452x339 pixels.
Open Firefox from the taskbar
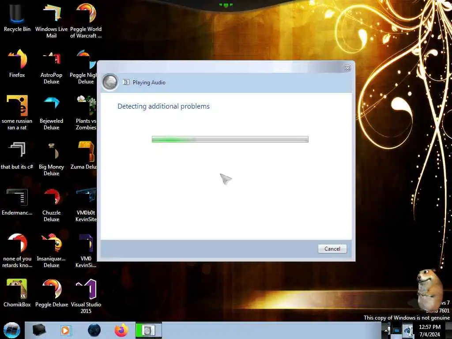121,330
